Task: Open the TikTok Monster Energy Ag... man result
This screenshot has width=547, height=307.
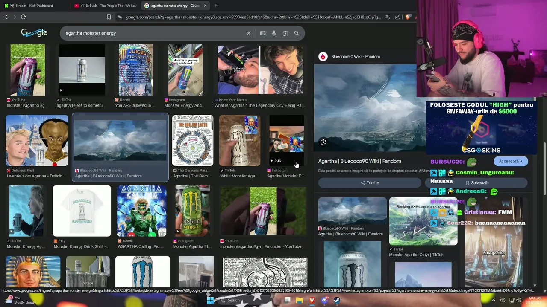Action: (26, 211)
